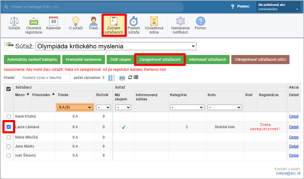Open Nastavenia notifikácií gear icon
Screen dimensions: 304x179
pyautogui.click(x=180, y=21)
